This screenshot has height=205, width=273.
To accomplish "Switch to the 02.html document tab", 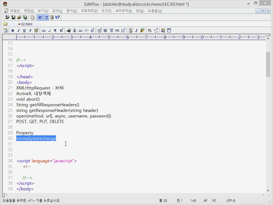I will pyautogui.click(x=25, y=24).
